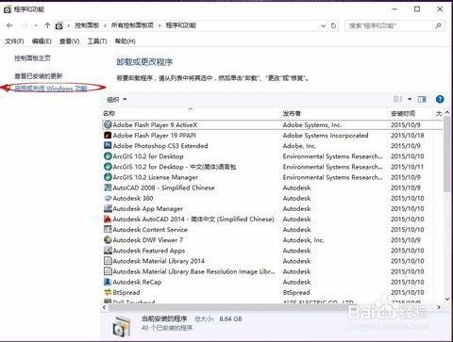Open the 查看(V) menu
The width and height of the screenshot is (453, 342).
pos(69,41)
